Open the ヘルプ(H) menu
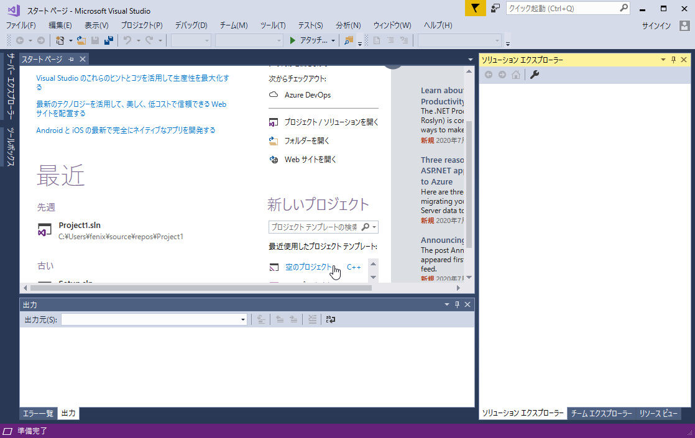695x438 pixels. (x=438, y=25)
